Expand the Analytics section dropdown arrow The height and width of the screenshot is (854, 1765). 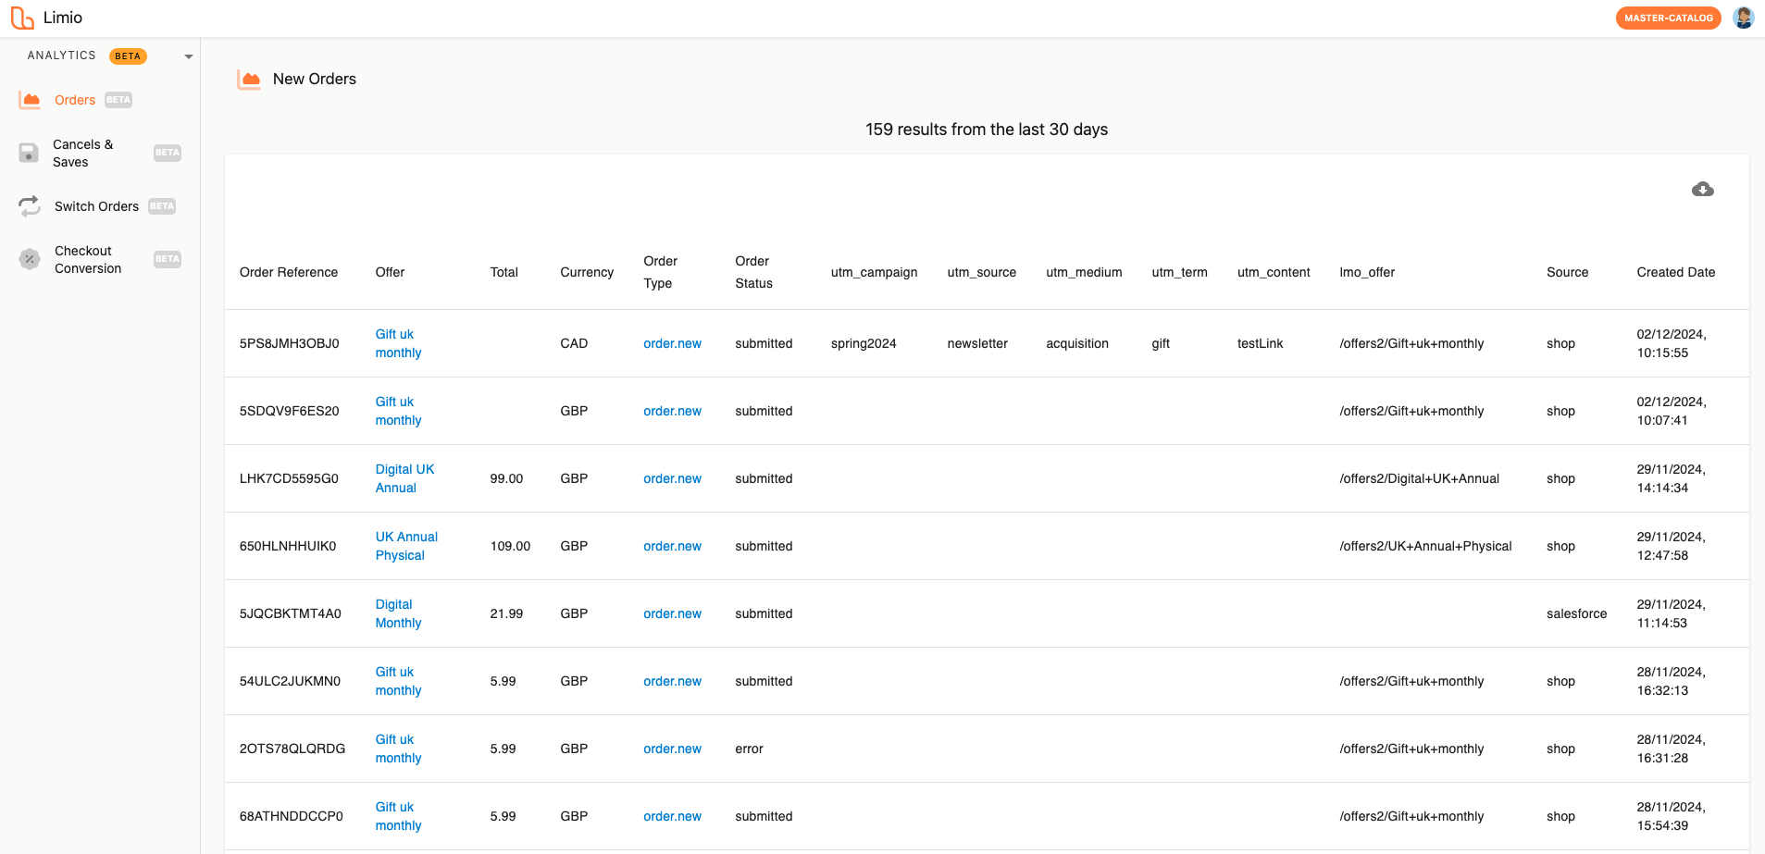[x=189, y=56]
